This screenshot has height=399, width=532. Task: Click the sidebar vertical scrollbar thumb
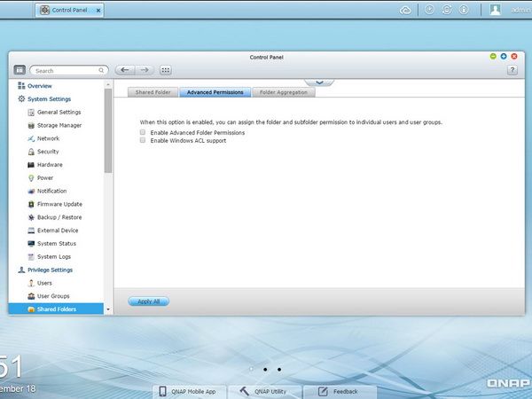coord(108,130)
